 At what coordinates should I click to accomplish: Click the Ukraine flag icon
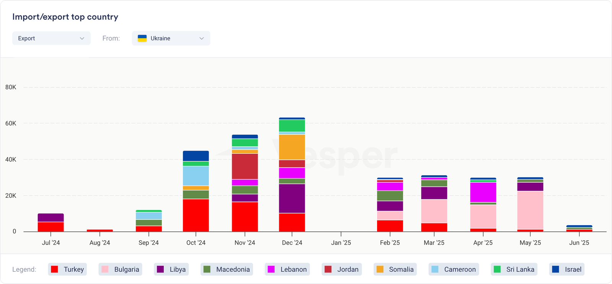click(142, 38)
